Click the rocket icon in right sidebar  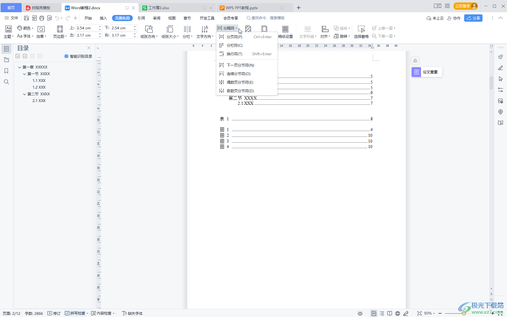click(x=501, y=57)
